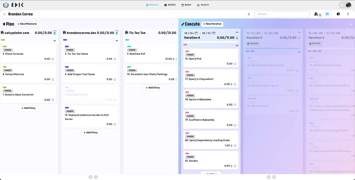
Task: Click the points card icon on Realtime PvP story
Action: pyautogui.click(x=174, y=59)
